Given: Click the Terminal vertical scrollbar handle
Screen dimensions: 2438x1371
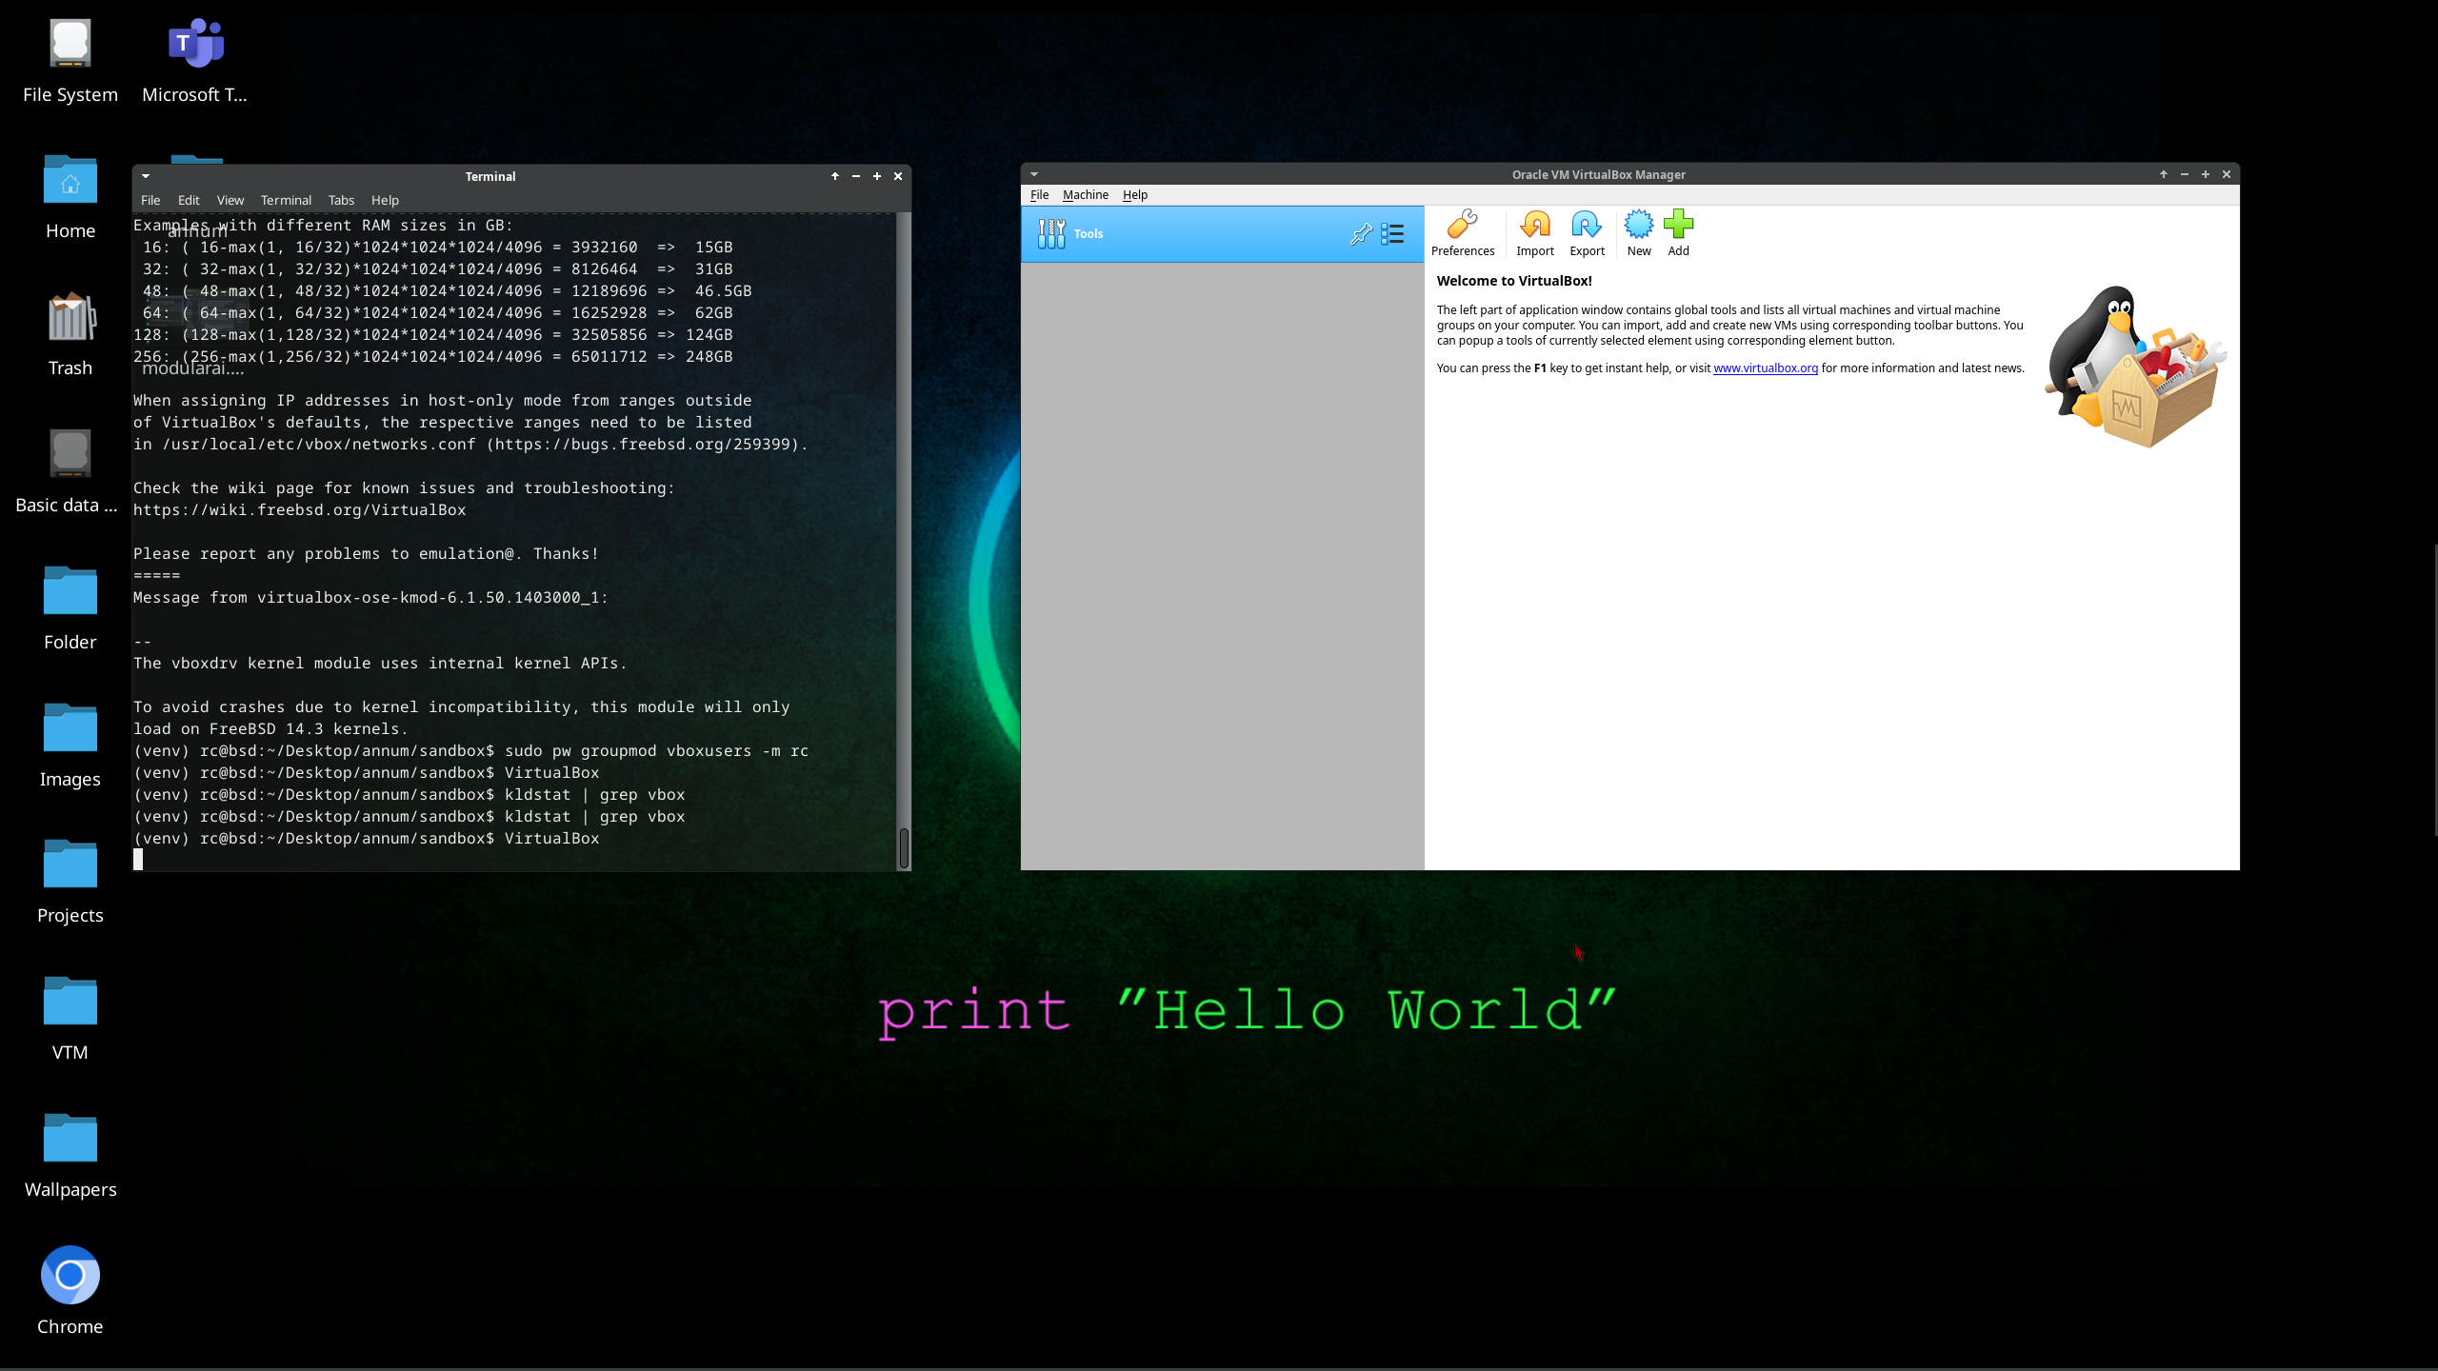Looking at the screenshot, I should pos(903,846).
